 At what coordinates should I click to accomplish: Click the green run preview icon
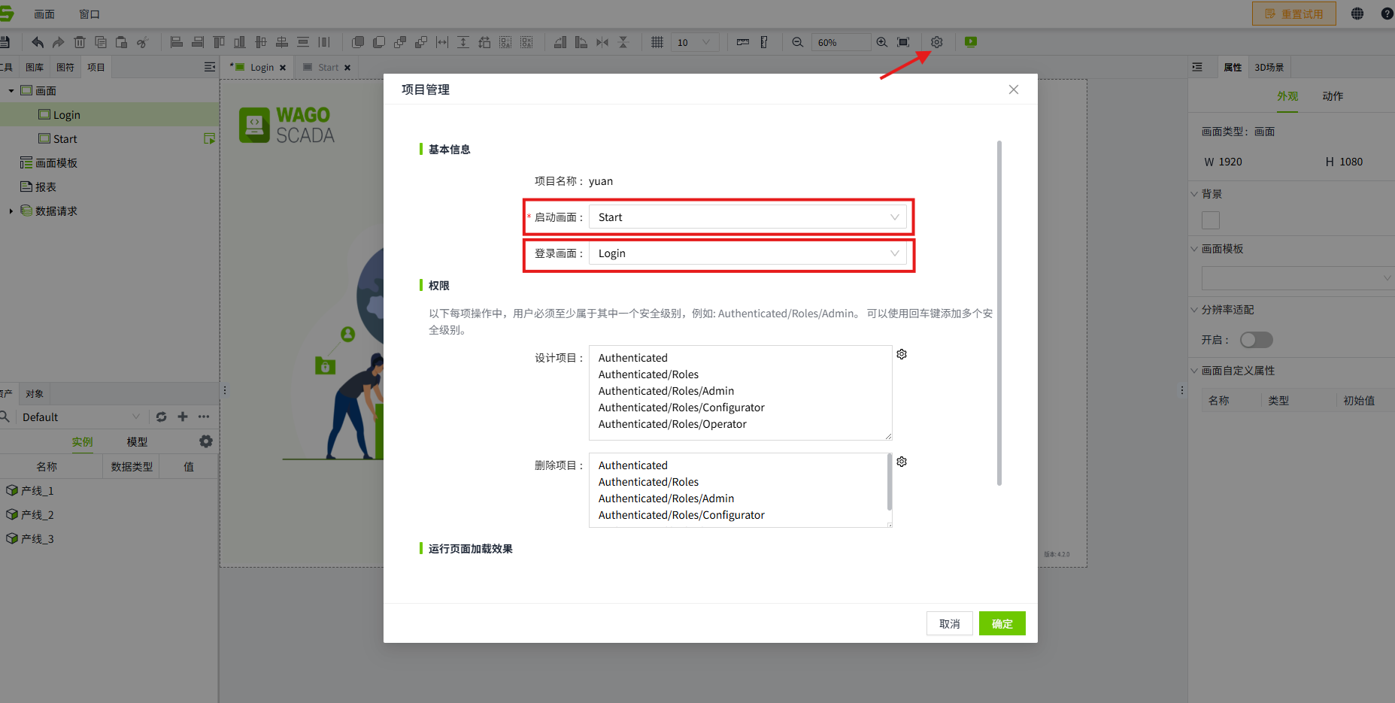(x=971, y=42)
